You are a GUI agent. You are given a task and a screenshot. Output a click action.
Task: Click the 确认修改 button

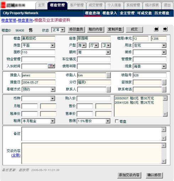point(154,175)
